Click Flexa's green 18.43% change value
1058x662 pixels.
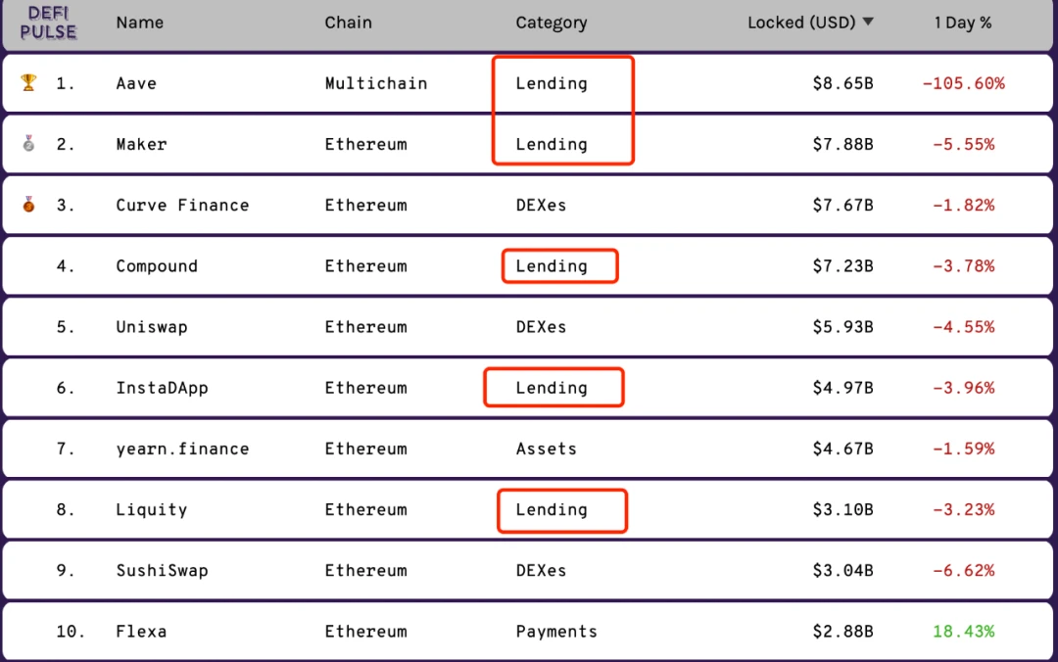point(964,631)
